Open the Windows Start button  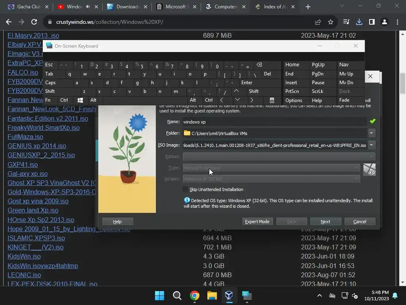tap(159, 295)
